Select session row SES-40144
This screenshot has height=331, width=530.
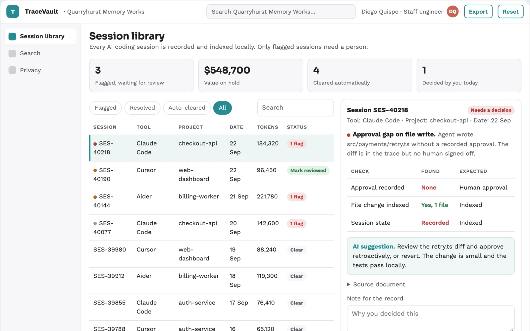tap(212, 201)
